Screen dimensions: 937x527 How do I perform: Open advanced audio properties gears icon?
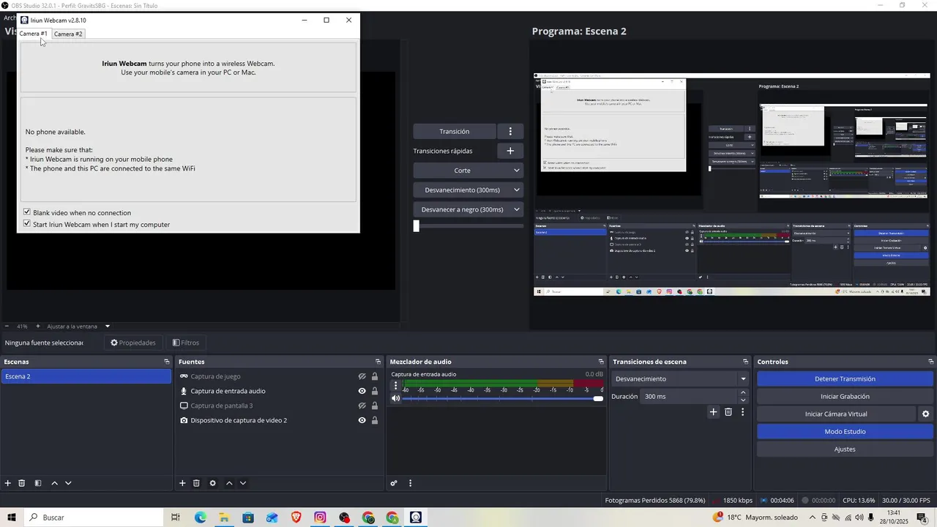tap(394, 483)
